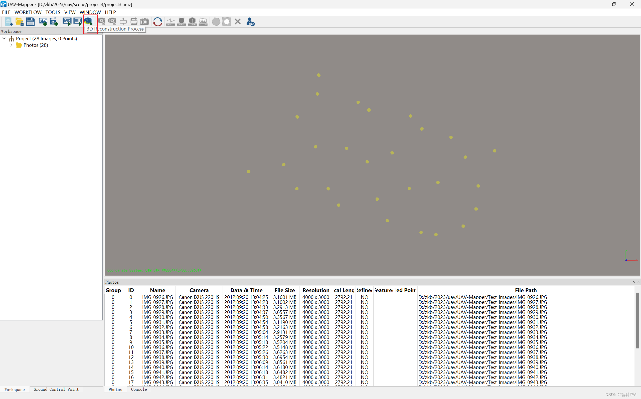This screenshot has height=399, width=641.
Task: Click the Photos table vertical scrollbar
Action: tap(637, 321)
